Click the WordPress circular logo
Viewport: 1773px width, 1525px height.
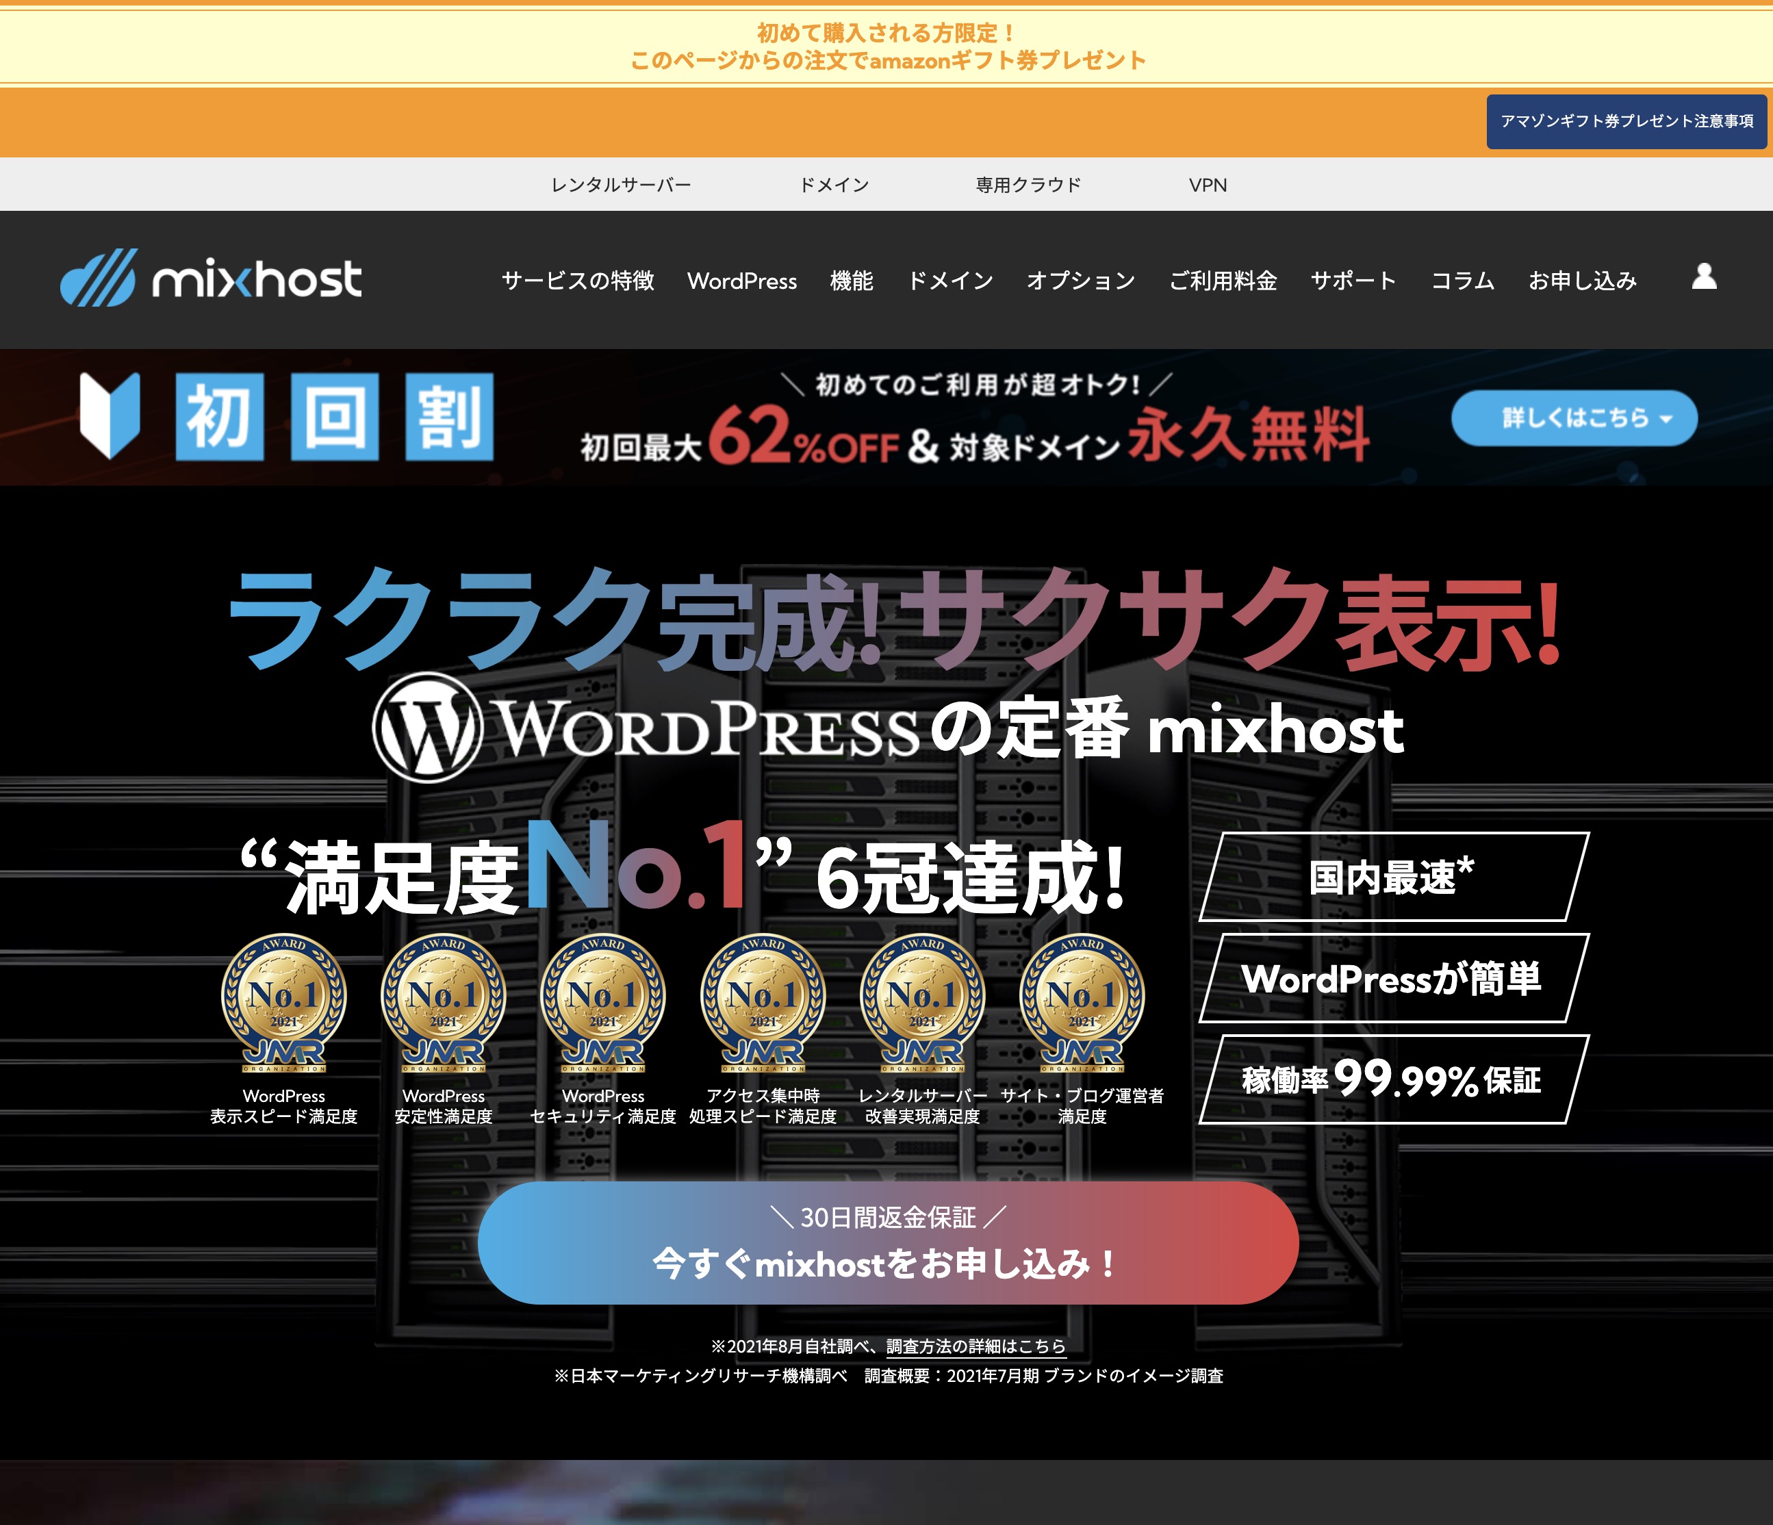(427, 728)
